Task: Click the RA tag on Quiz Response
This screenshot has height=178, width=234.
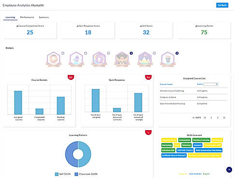Action: click(148, 77)
